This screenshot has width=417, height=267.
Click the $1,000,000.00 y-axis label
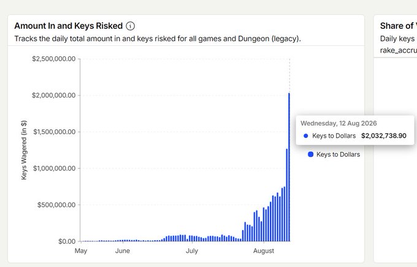54,168
